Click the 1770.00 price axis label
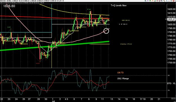The image size is (176, 102). point(171,47)
